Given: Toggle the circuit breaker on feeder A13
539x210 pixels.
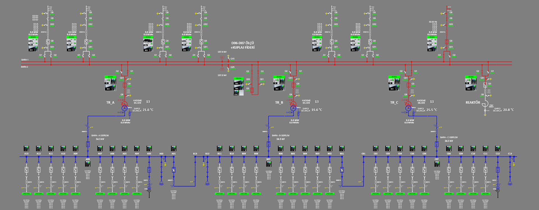Looking at the screenshot, I should pos(26,170).
